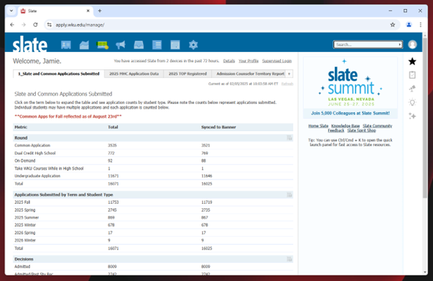Open the Database gear icon
The image size is (433, 281).
point(194,45)
